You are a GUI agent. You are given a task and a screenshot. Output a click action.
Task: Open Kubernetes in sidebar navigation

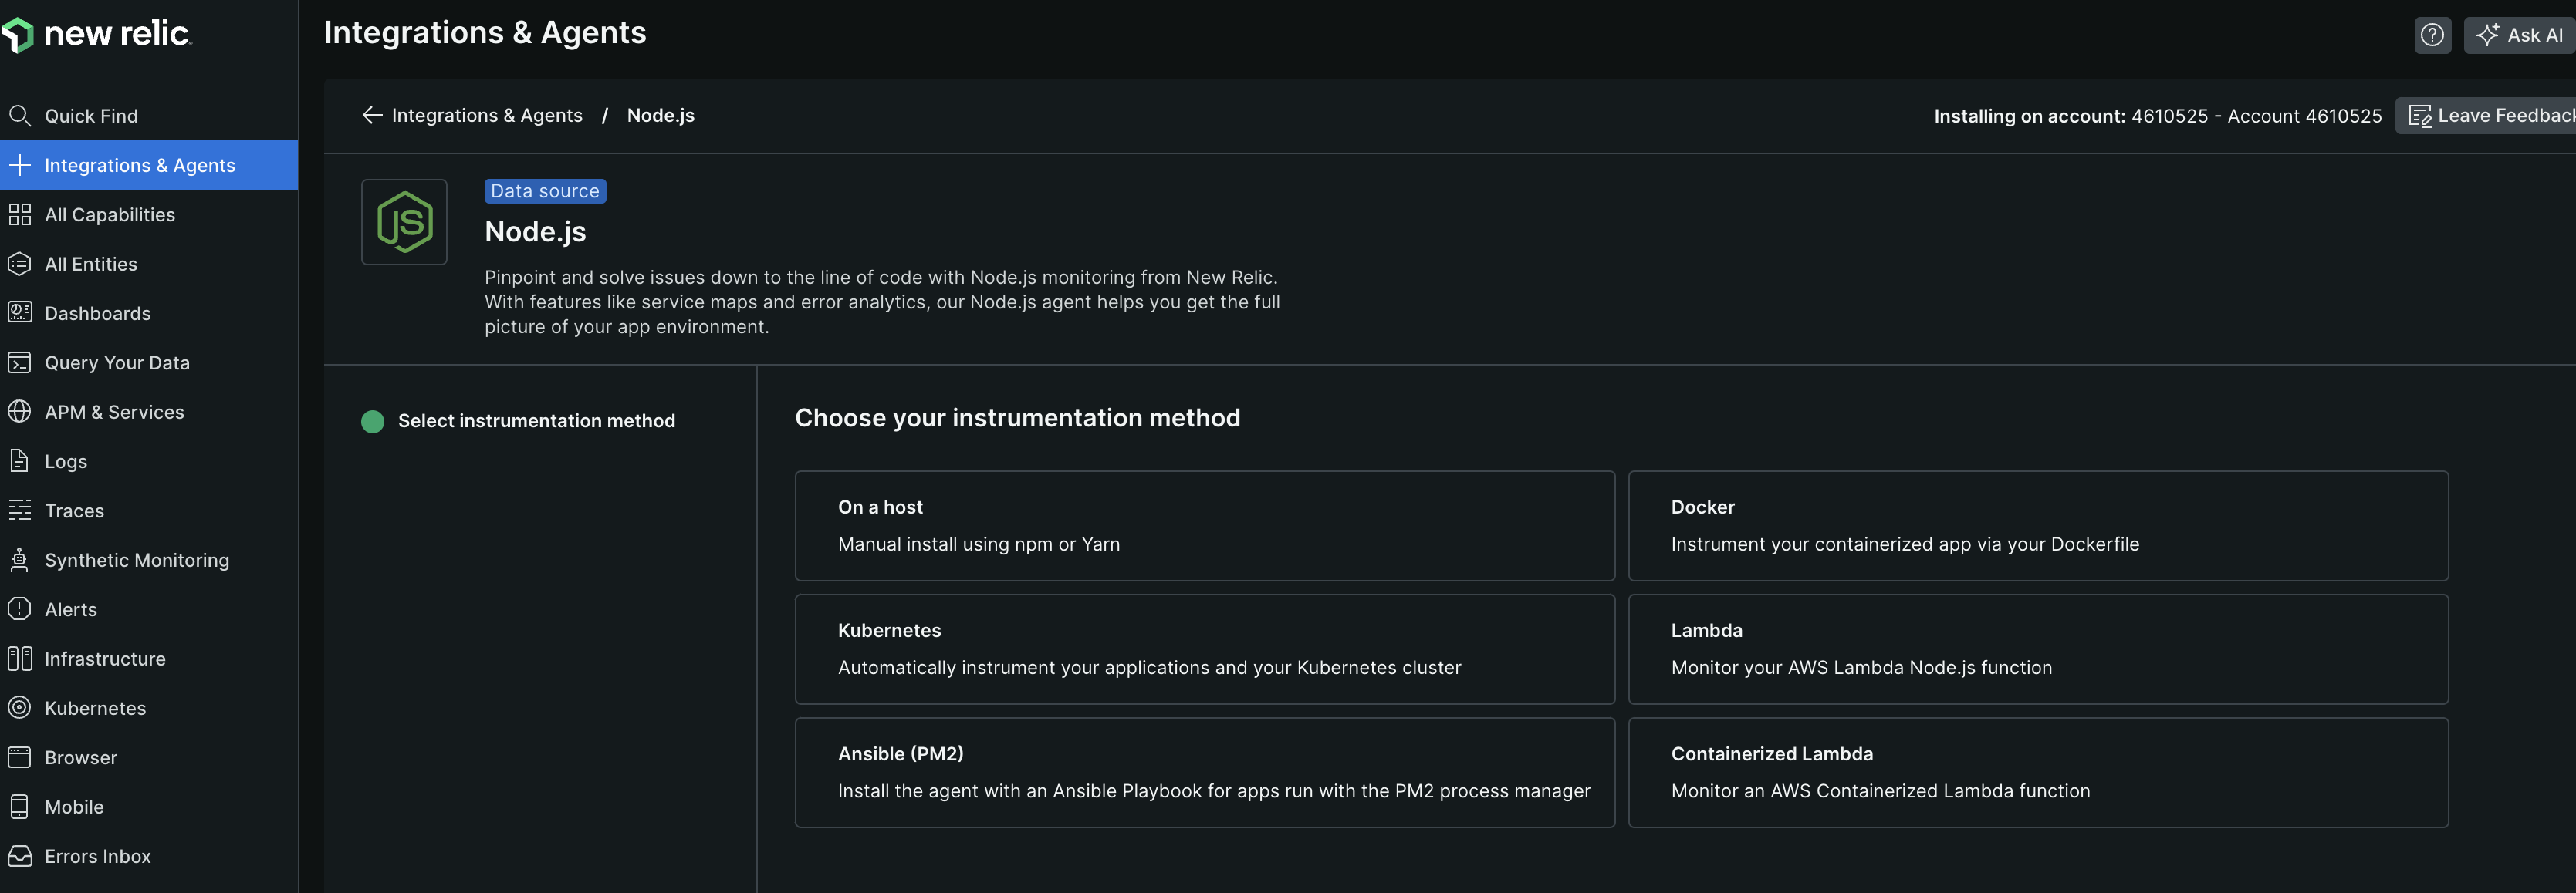coord(149,707)
